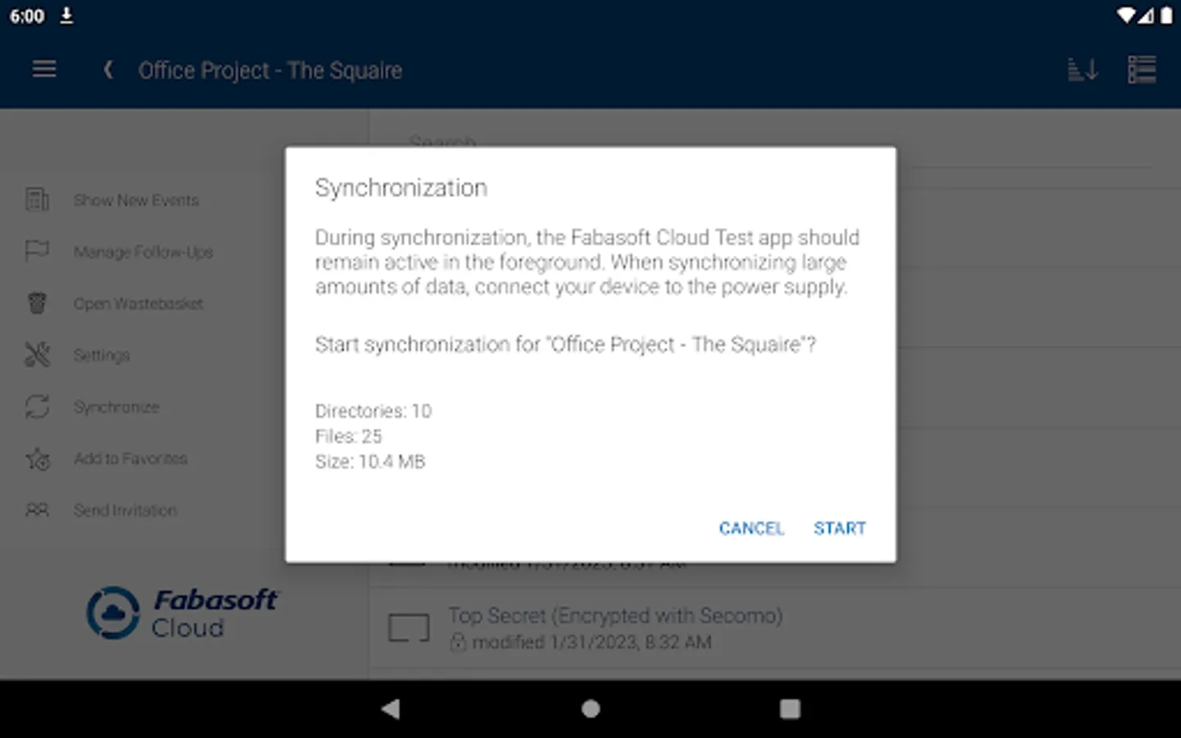Click the Send Invitation people icon

[37, 510]
